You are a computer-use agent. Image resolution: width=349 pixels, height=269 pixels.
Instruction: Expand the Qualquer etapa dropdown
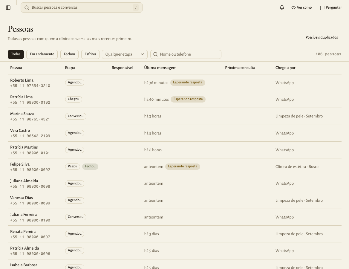[125, 54]
